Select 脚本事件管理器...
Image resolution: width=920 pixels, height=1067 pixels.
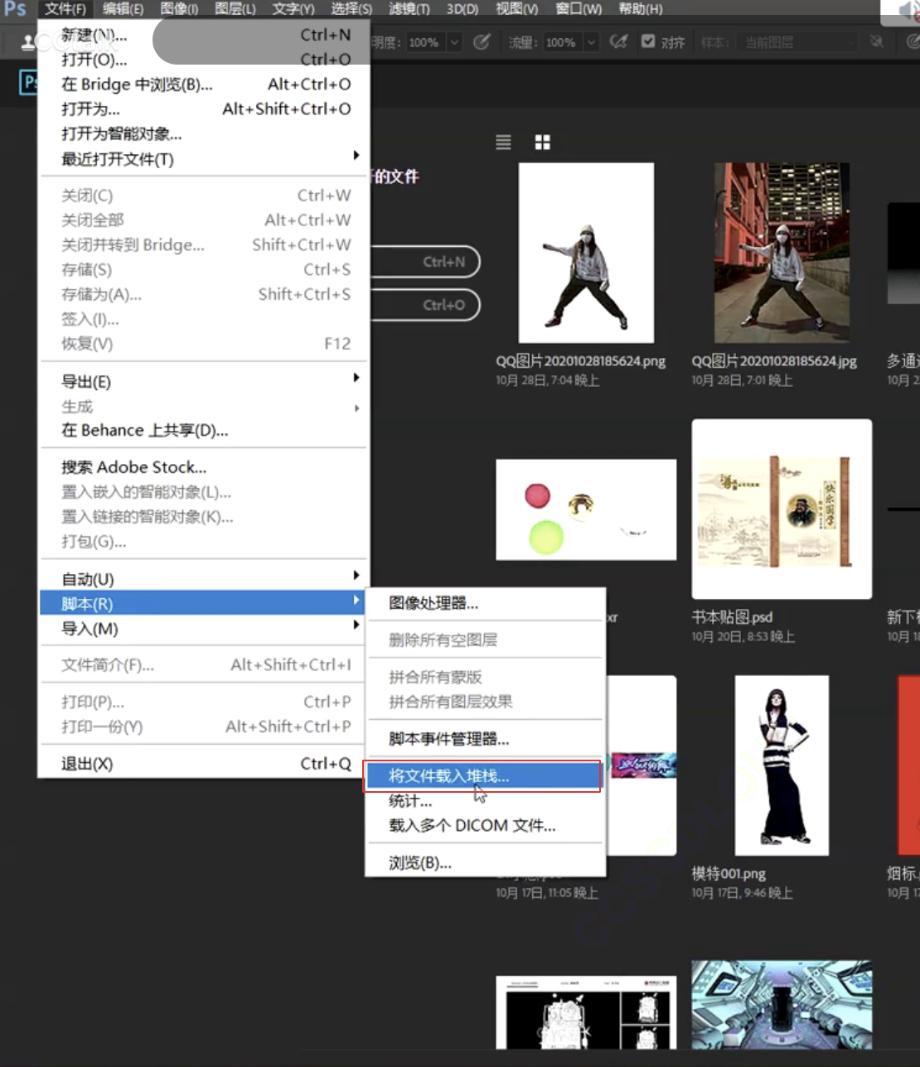[485, 739]
